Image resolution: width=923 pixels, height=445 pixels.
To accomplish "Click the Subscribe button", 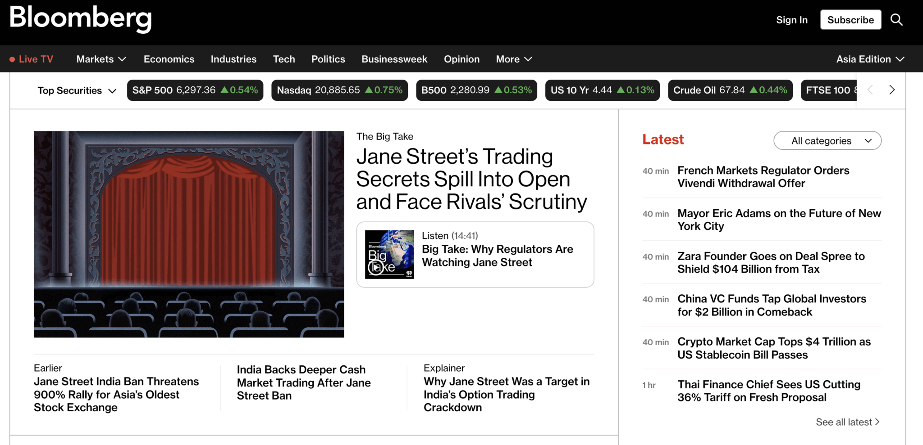I will point(850,20).
